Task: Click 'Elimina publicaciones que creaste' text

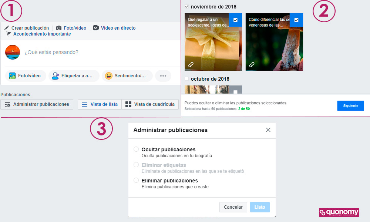Action: point(175,187)
